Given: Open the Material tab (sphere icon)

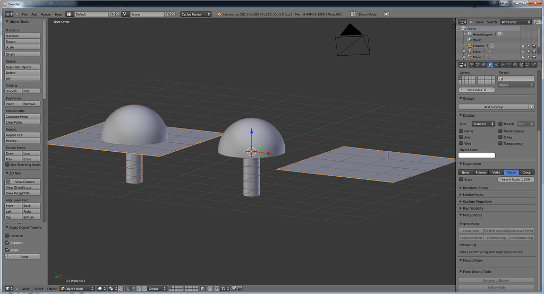Looking at the screenshot, I should (x=515, y=65).
